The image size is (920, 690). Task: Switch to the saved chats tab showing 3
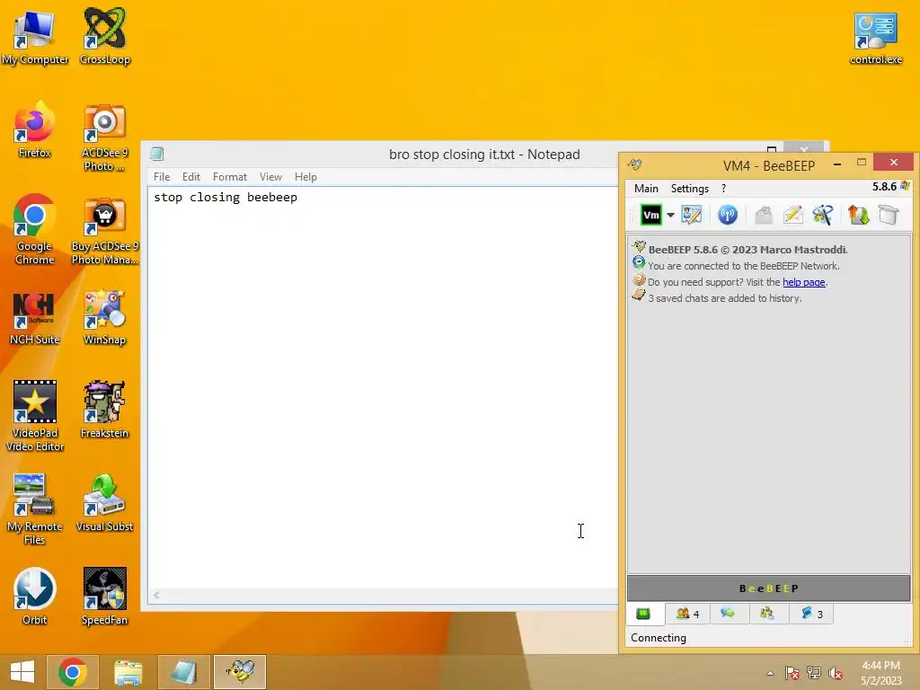[811, 614]
